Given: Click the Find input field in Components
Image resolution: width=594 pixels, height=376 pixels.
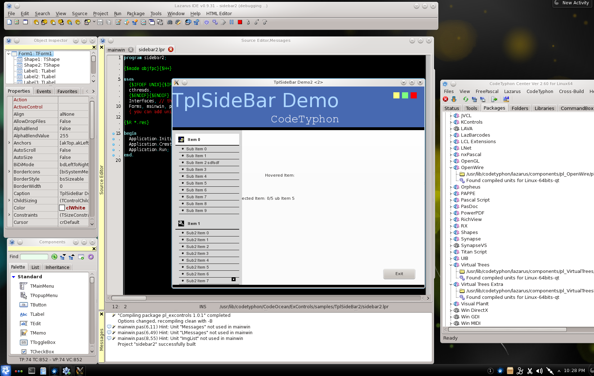Looking at the screenshot, I should coord(34,257).
